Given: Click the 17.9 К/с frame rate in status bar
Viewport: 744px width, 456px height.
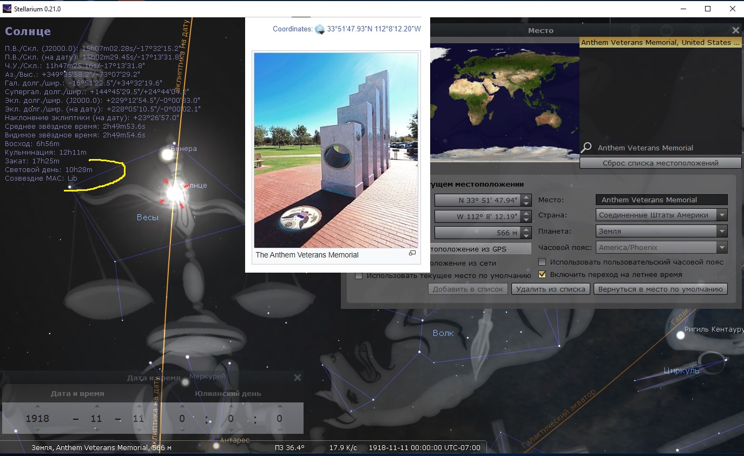Looking at the screenshot, I should [x=343, y=447].
